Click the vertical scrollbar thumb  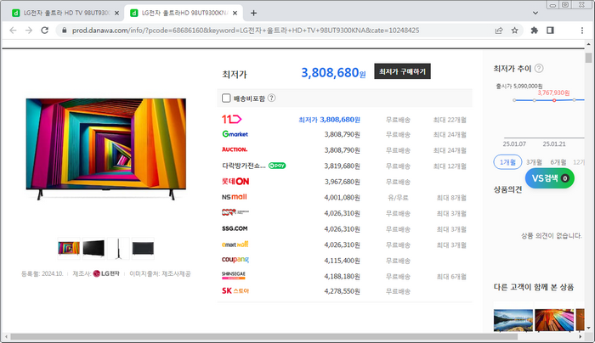tap(588, 58)
